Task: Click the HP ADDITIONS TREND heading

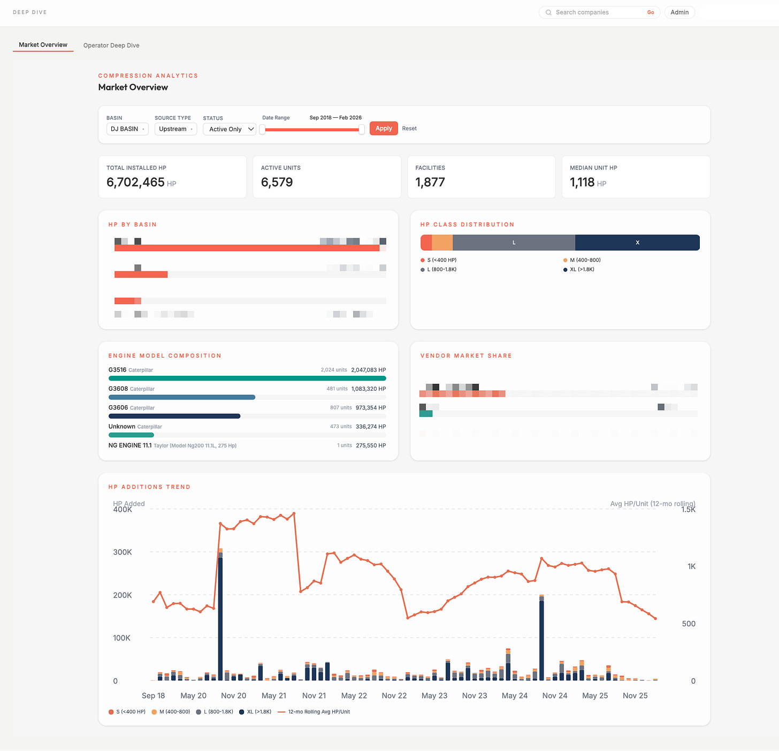Action: click(149, 487)
